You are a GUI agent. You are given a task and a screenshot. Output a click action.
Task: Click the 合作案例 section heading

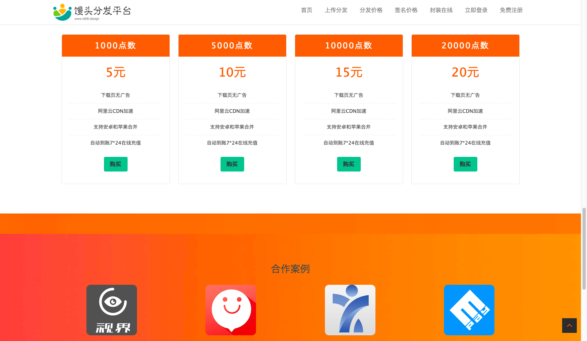pyautogui.click(x=290, y=269)
